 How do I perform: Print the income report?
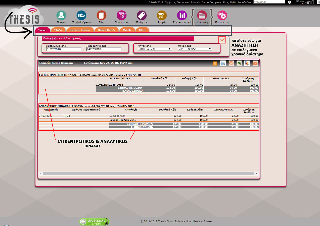pyautogui.click(x=231, y=64)
